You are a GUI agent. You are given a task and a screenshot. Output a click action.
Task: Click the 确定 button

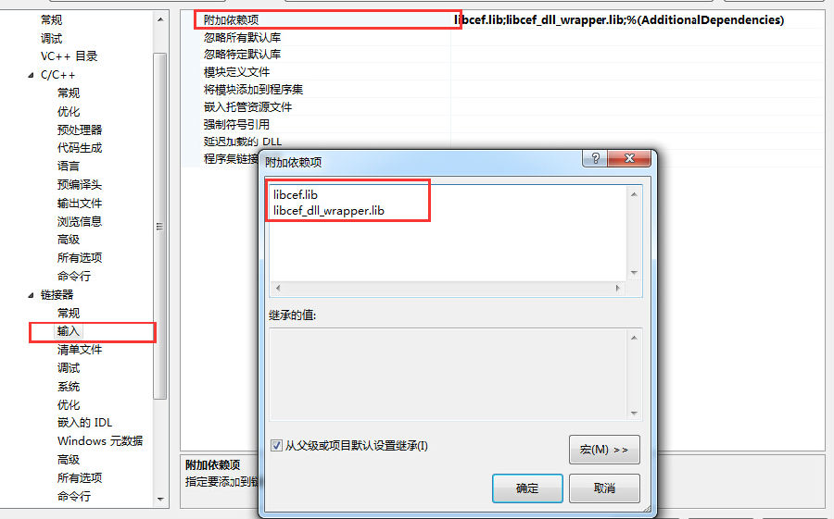527,488
